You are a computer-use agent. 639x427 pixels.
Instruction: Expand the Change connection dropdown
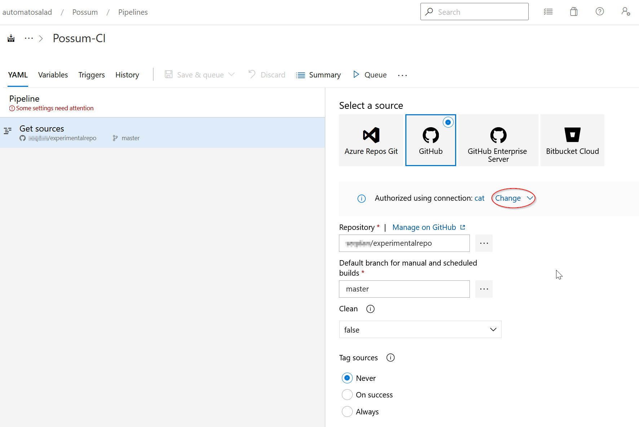(x=514, y=198)
